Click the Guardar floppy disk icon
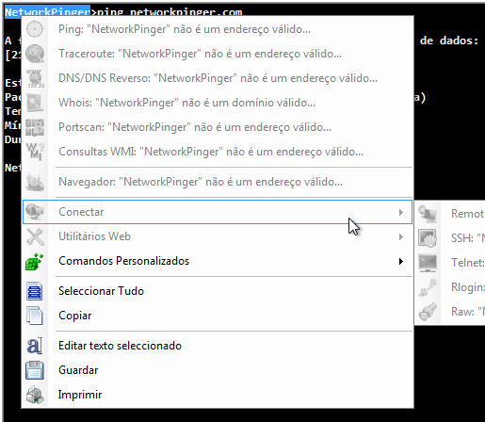This screenshot has height=422, width=485. (x=35, y=370)
